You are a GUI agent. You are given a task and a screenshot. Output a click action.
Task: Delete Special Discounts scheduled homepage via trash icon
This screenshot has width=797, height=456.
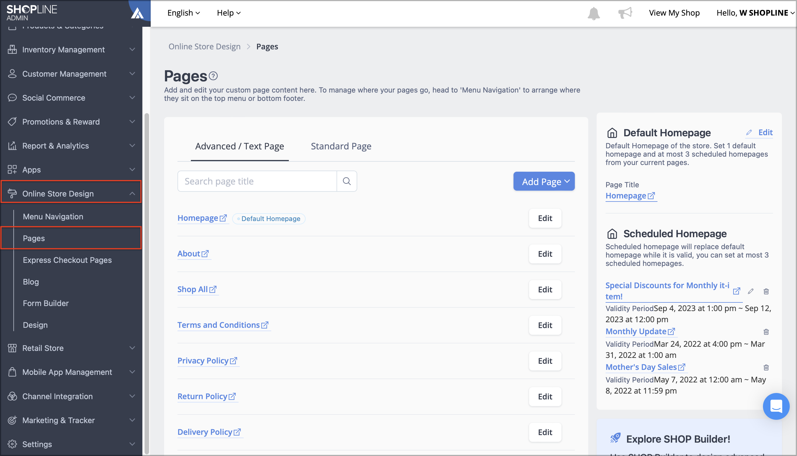point(766,291)
